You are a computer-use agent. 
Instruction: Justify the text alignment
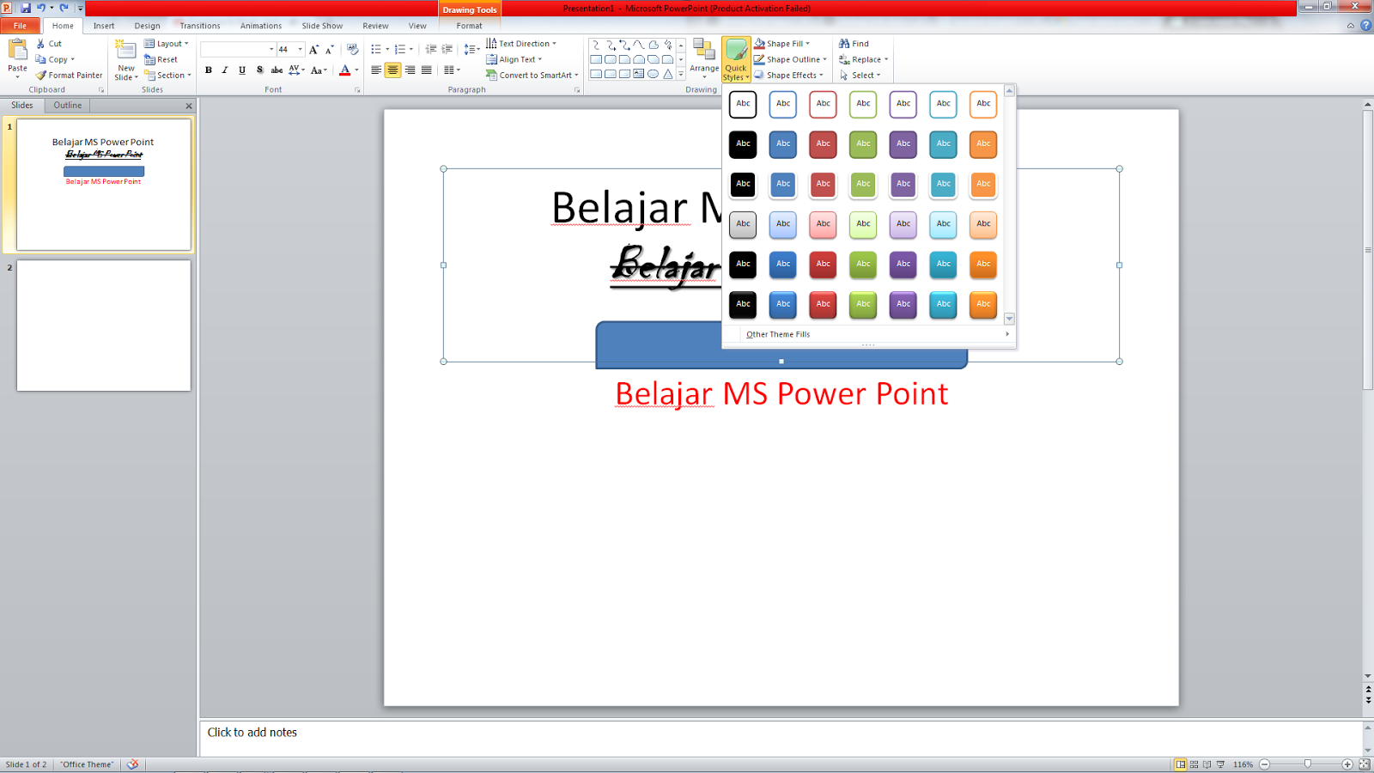(426, 70)
